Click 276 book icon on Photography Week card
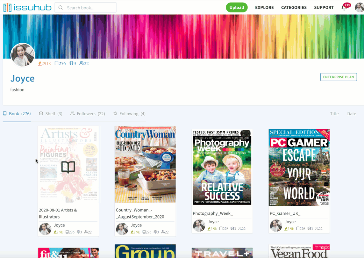Screen dimensions: 364x258 tap(221, 228)
